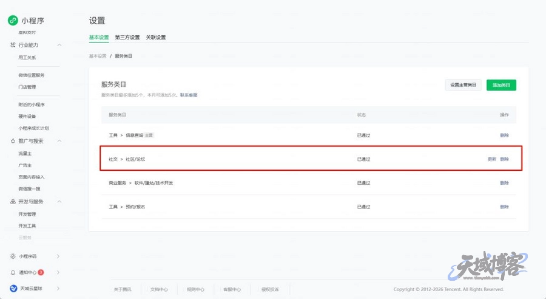Click the 行业能力 section icon
This screenshot has height=299, width=546.
coord(13,45)
